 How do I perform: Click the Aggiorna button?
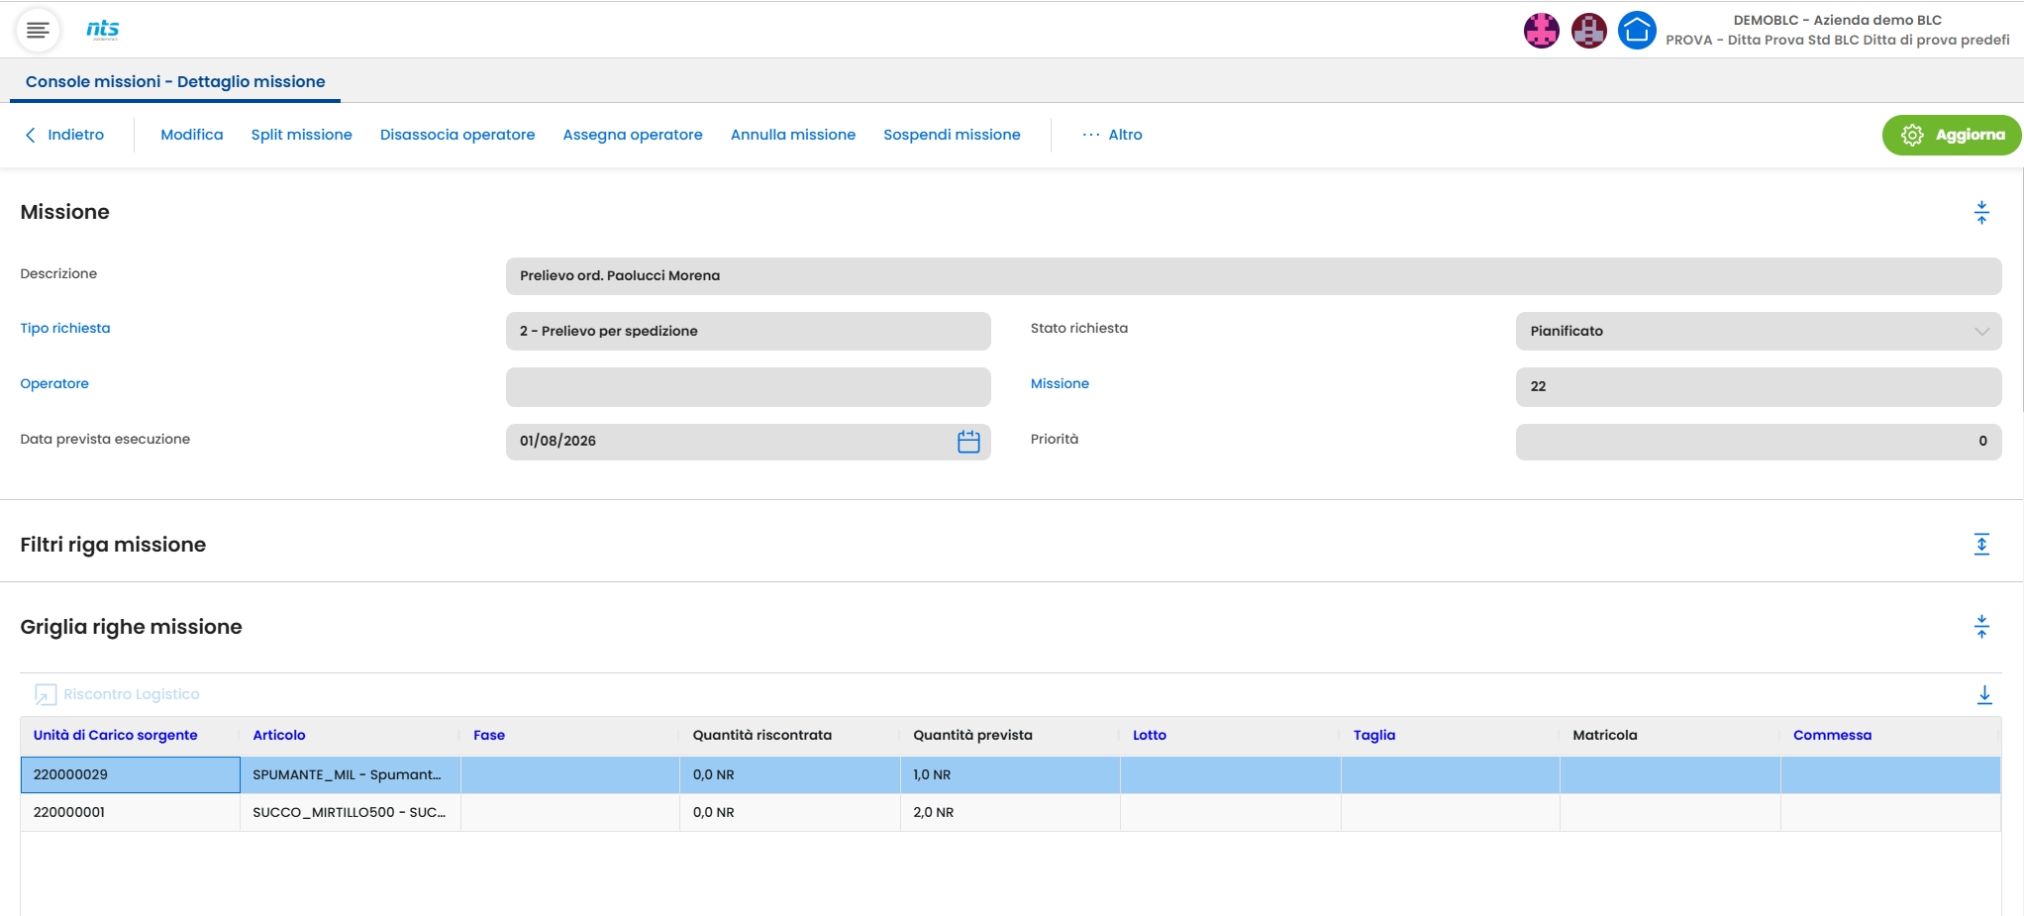click(x=1951, y=135)
